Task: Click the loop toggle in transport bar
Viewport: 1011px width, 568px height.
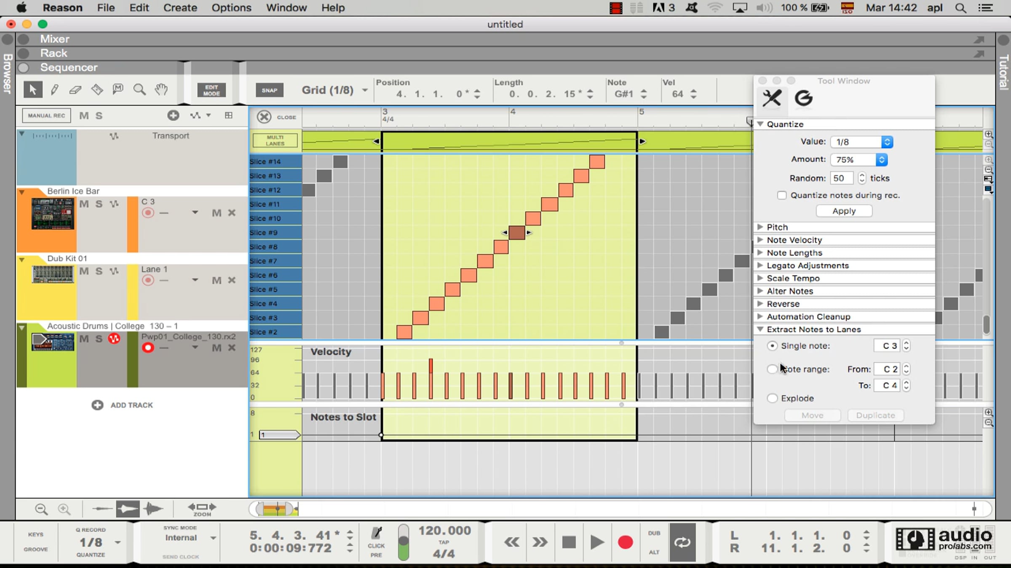Action: (x=682, y=542)
